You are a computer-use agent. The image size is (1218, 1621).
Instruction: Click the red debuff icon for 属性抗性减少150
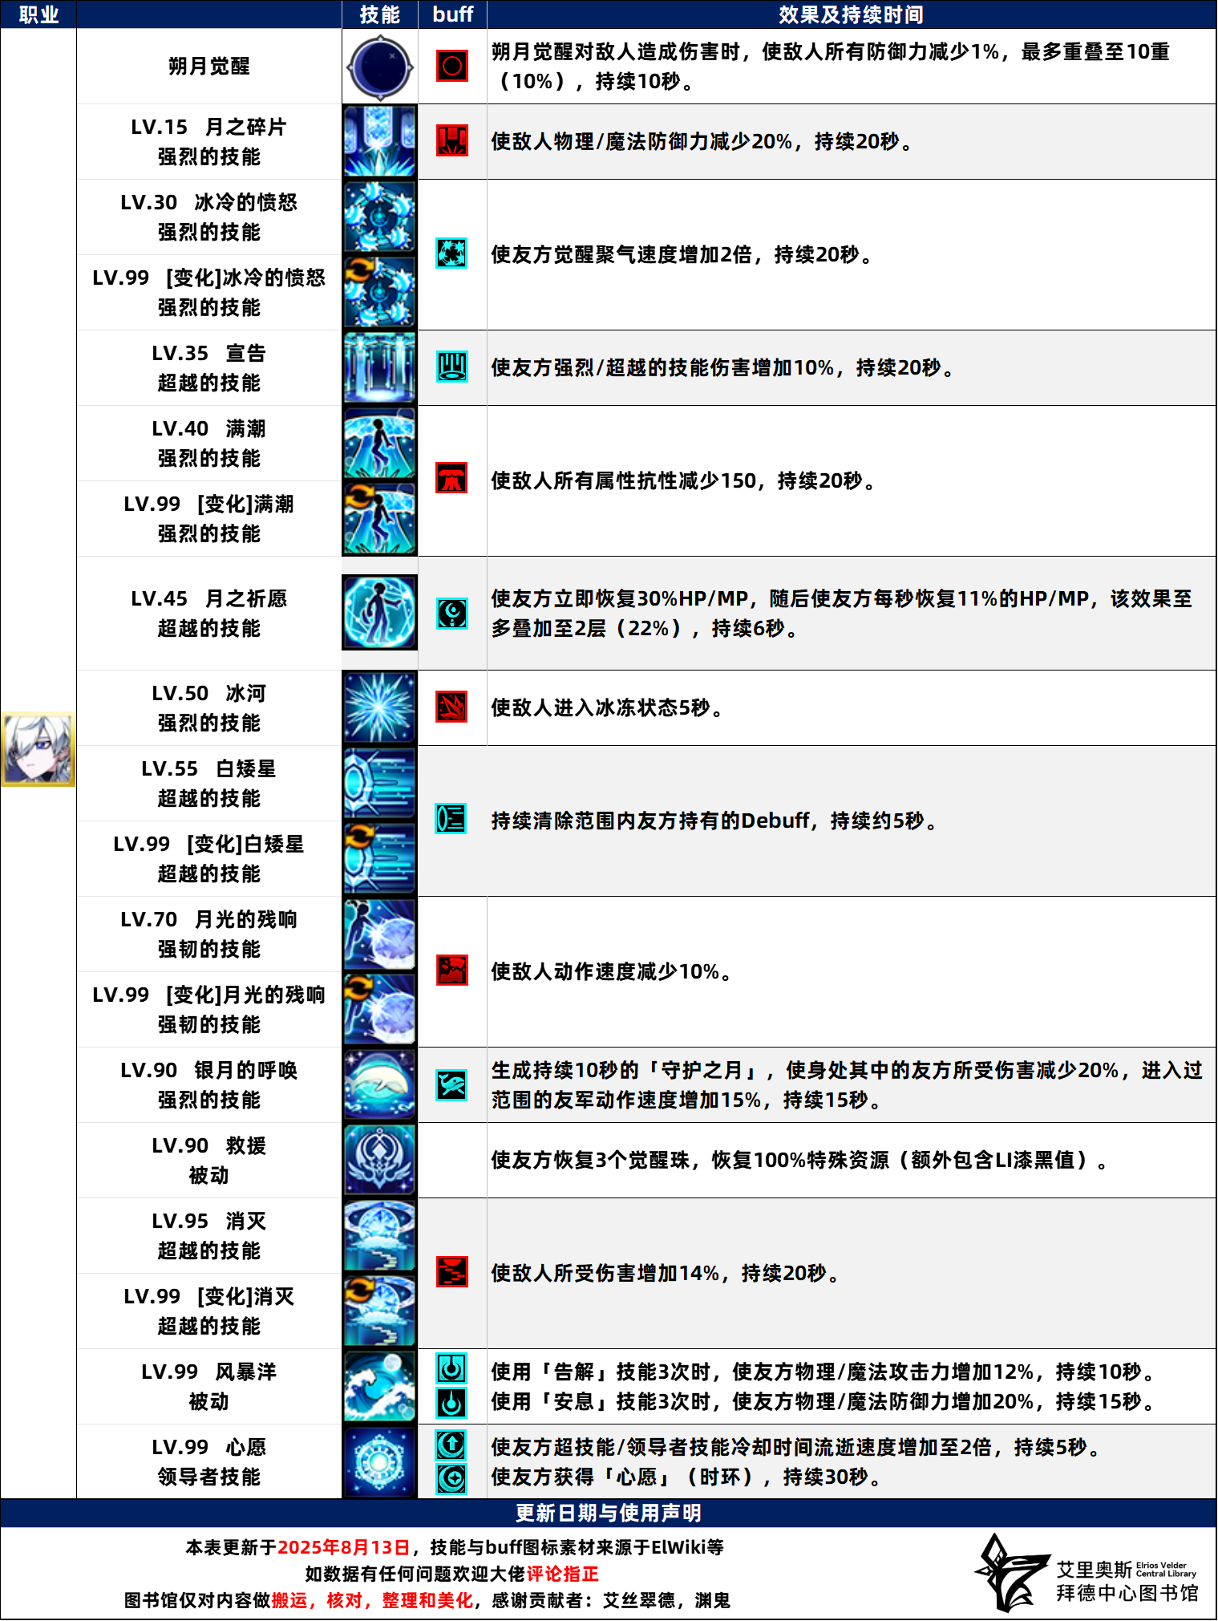(x=451, y=479)
